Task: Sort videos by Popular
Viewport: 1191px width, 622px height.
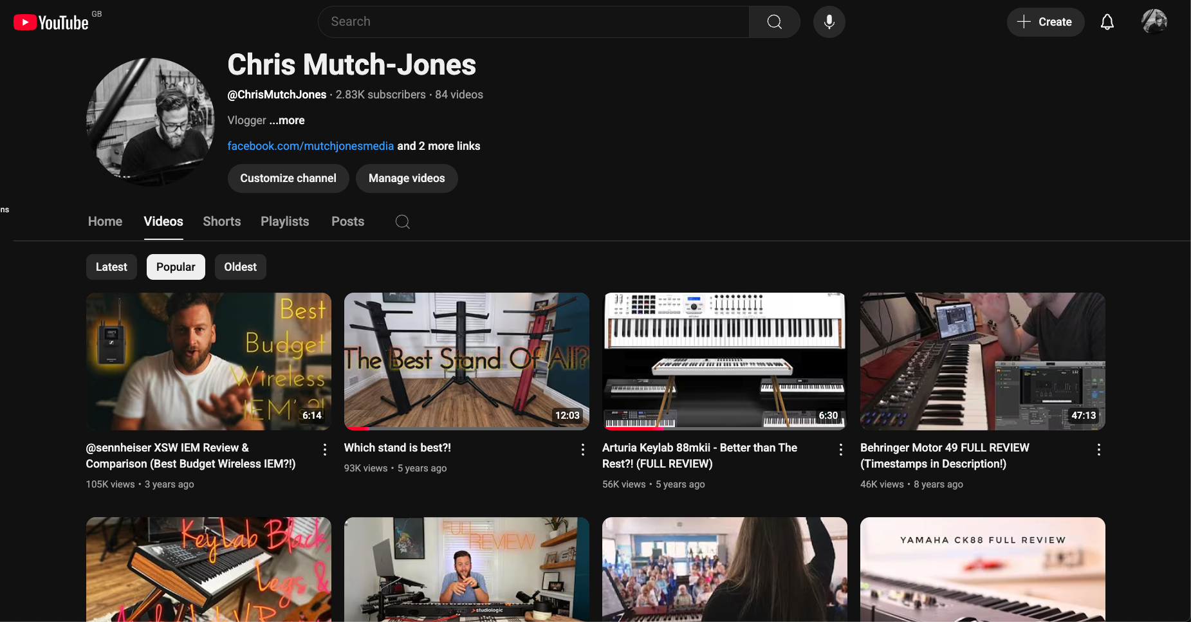Action: (176, 267)
